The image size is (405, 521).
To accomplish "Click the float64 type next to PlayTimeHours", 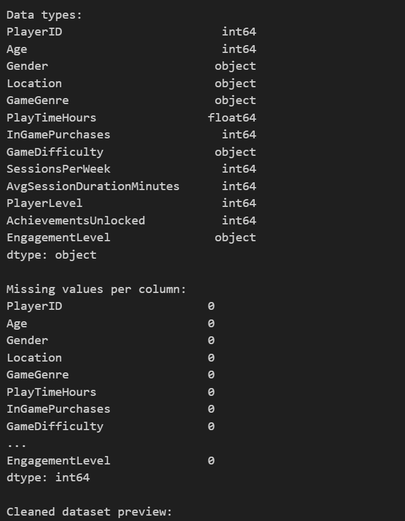I will pos(231,118).
